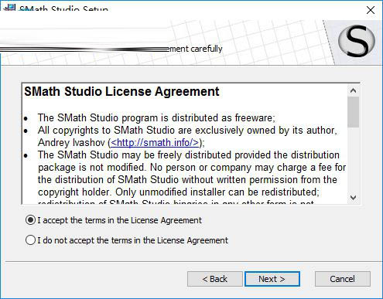Choose the 'I do not accept' radio button
Screen dimensions: 383x299
tap(30, 240)
